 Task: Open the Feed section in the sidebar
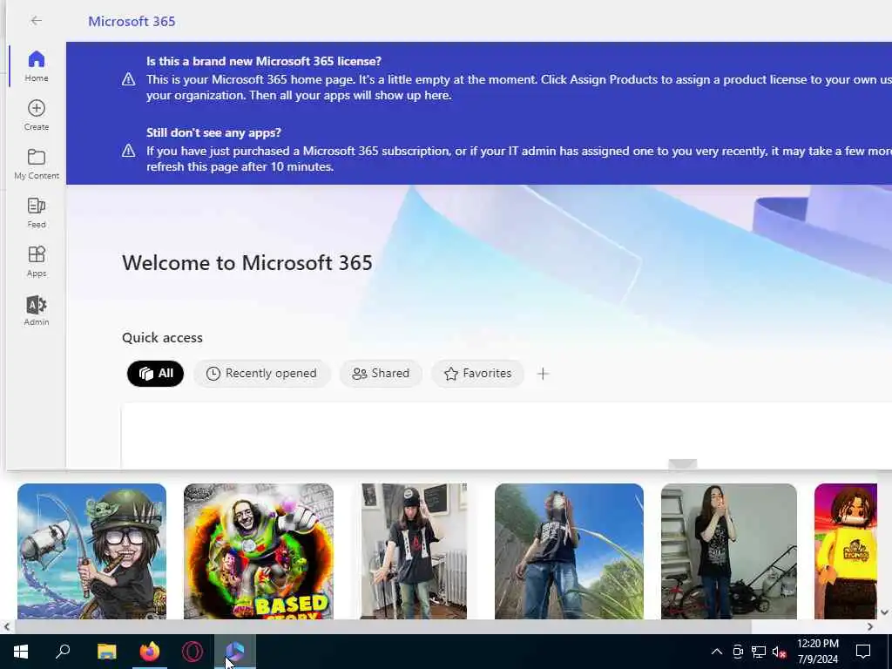tap(37, 213)
